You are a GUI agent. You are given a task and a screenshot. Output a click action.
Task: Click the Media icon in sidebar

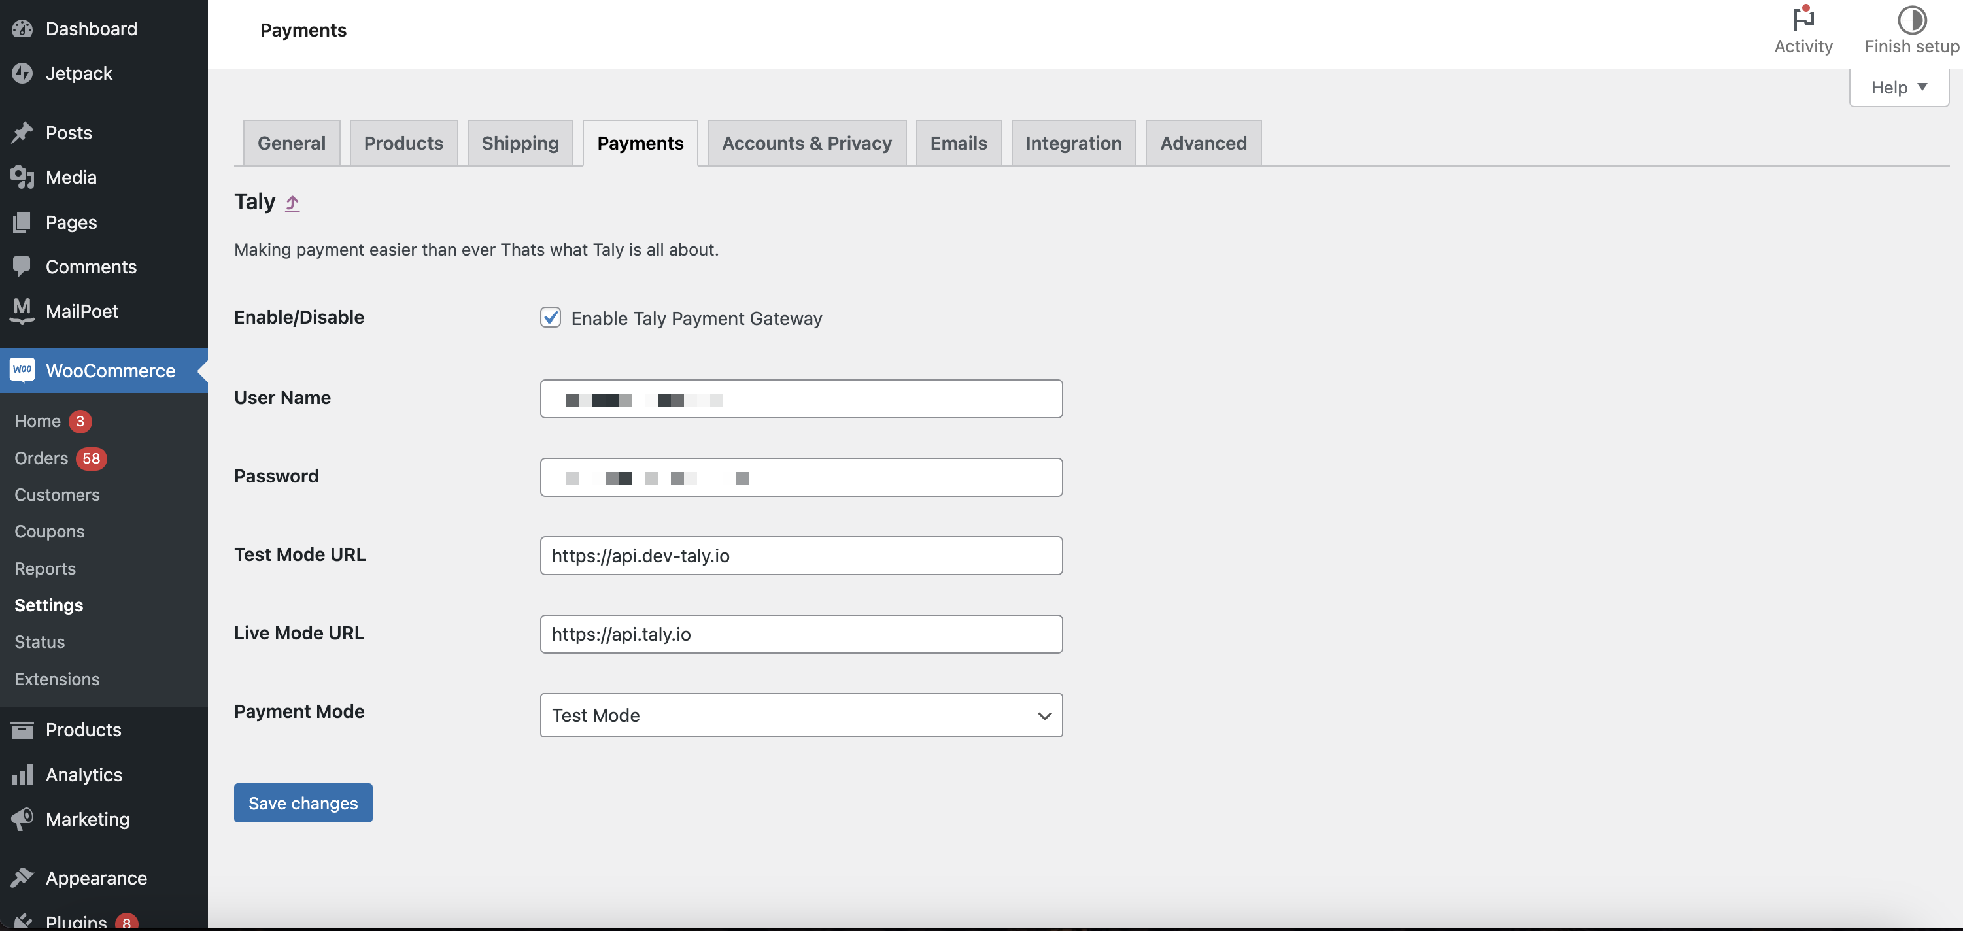pyautogui.click(x=22, y=177)
